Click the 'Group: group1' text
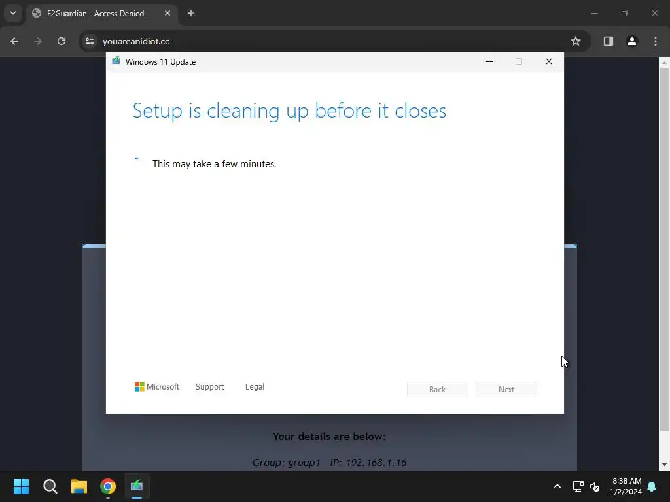Image resolution: width=670 pixels, height=502 pixels. pos(287,462)
